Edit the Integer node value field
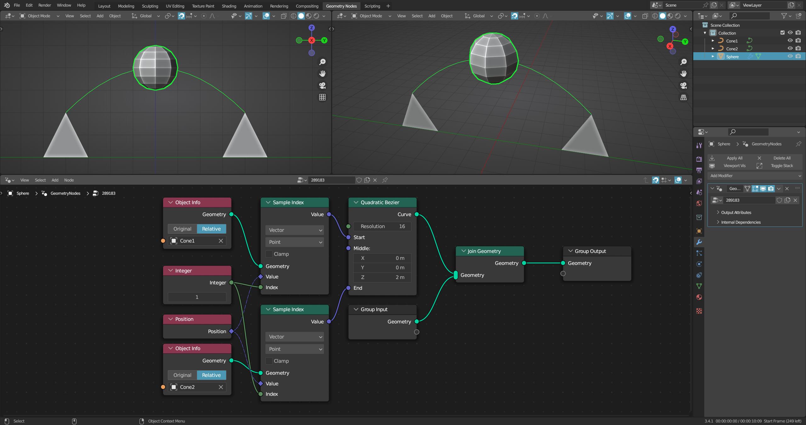The height and width of the screenshot is (425, 806). click(197, 296)
